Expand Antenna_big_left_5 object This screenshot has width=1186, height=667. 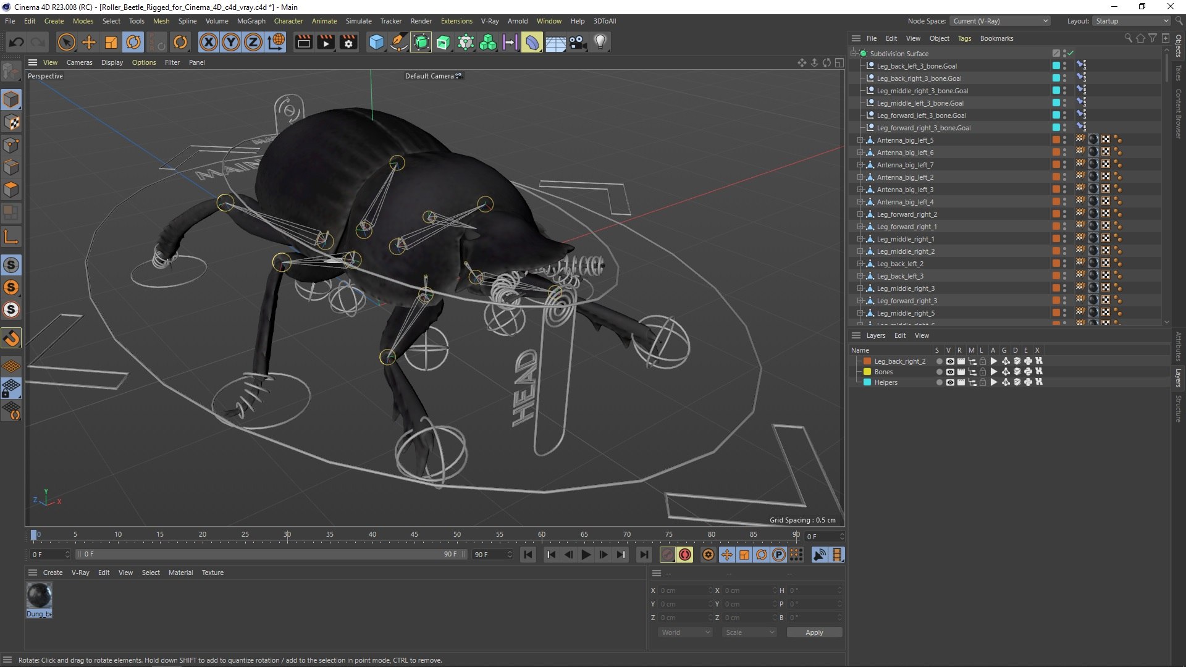click(x=860, y=140)
